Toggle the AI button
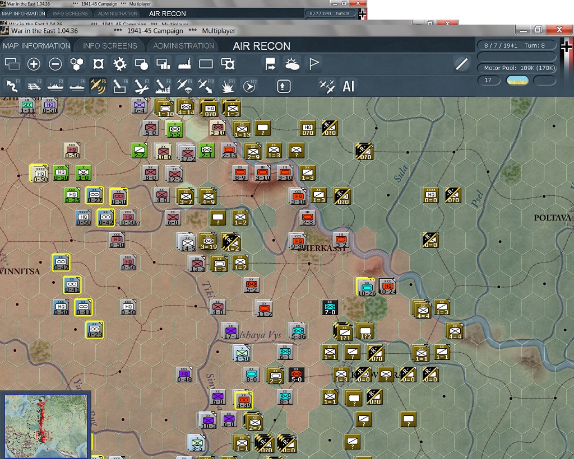The width and height of the screenshot is (574, 459). click(x=348, y=86)
